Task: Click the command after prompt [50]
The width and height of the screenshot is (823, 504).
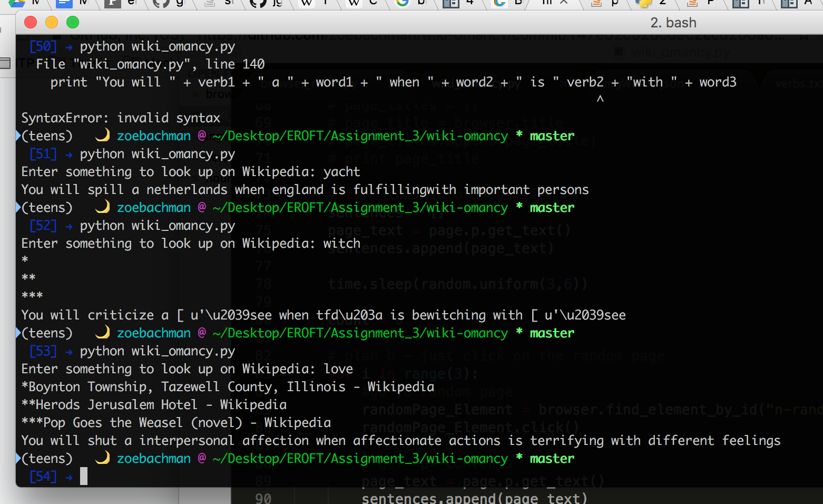Action: point(157,46)
